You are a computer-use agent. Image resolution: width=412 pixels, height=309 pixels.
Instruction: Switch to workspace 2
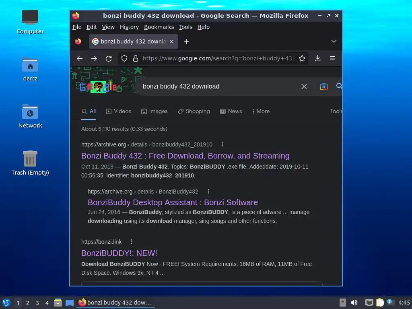[x=28, y=303]
